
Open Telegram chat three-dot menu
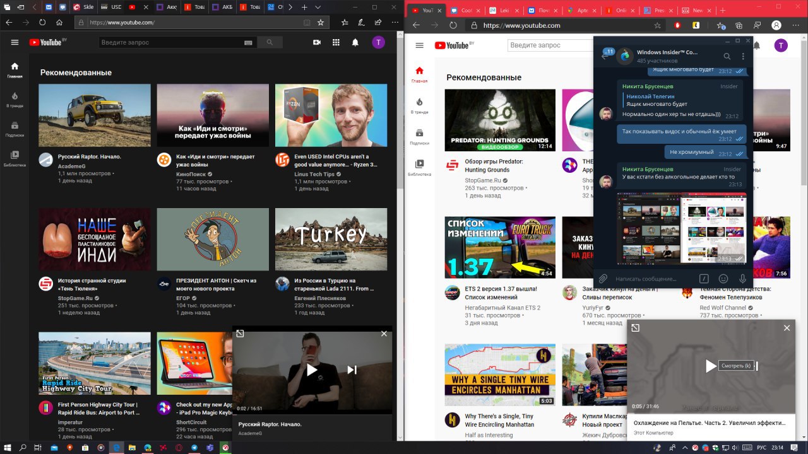click(743, 56)
